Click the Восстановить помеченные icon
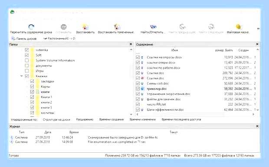 tap(117, 27)
